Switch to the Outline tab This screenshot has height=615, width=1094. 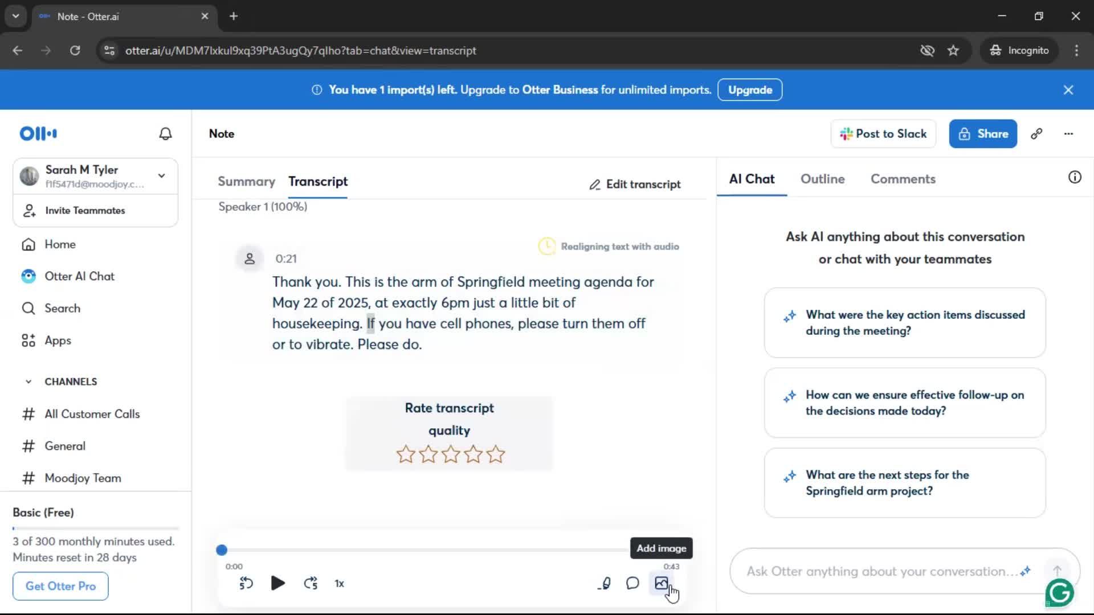[822, 179]
